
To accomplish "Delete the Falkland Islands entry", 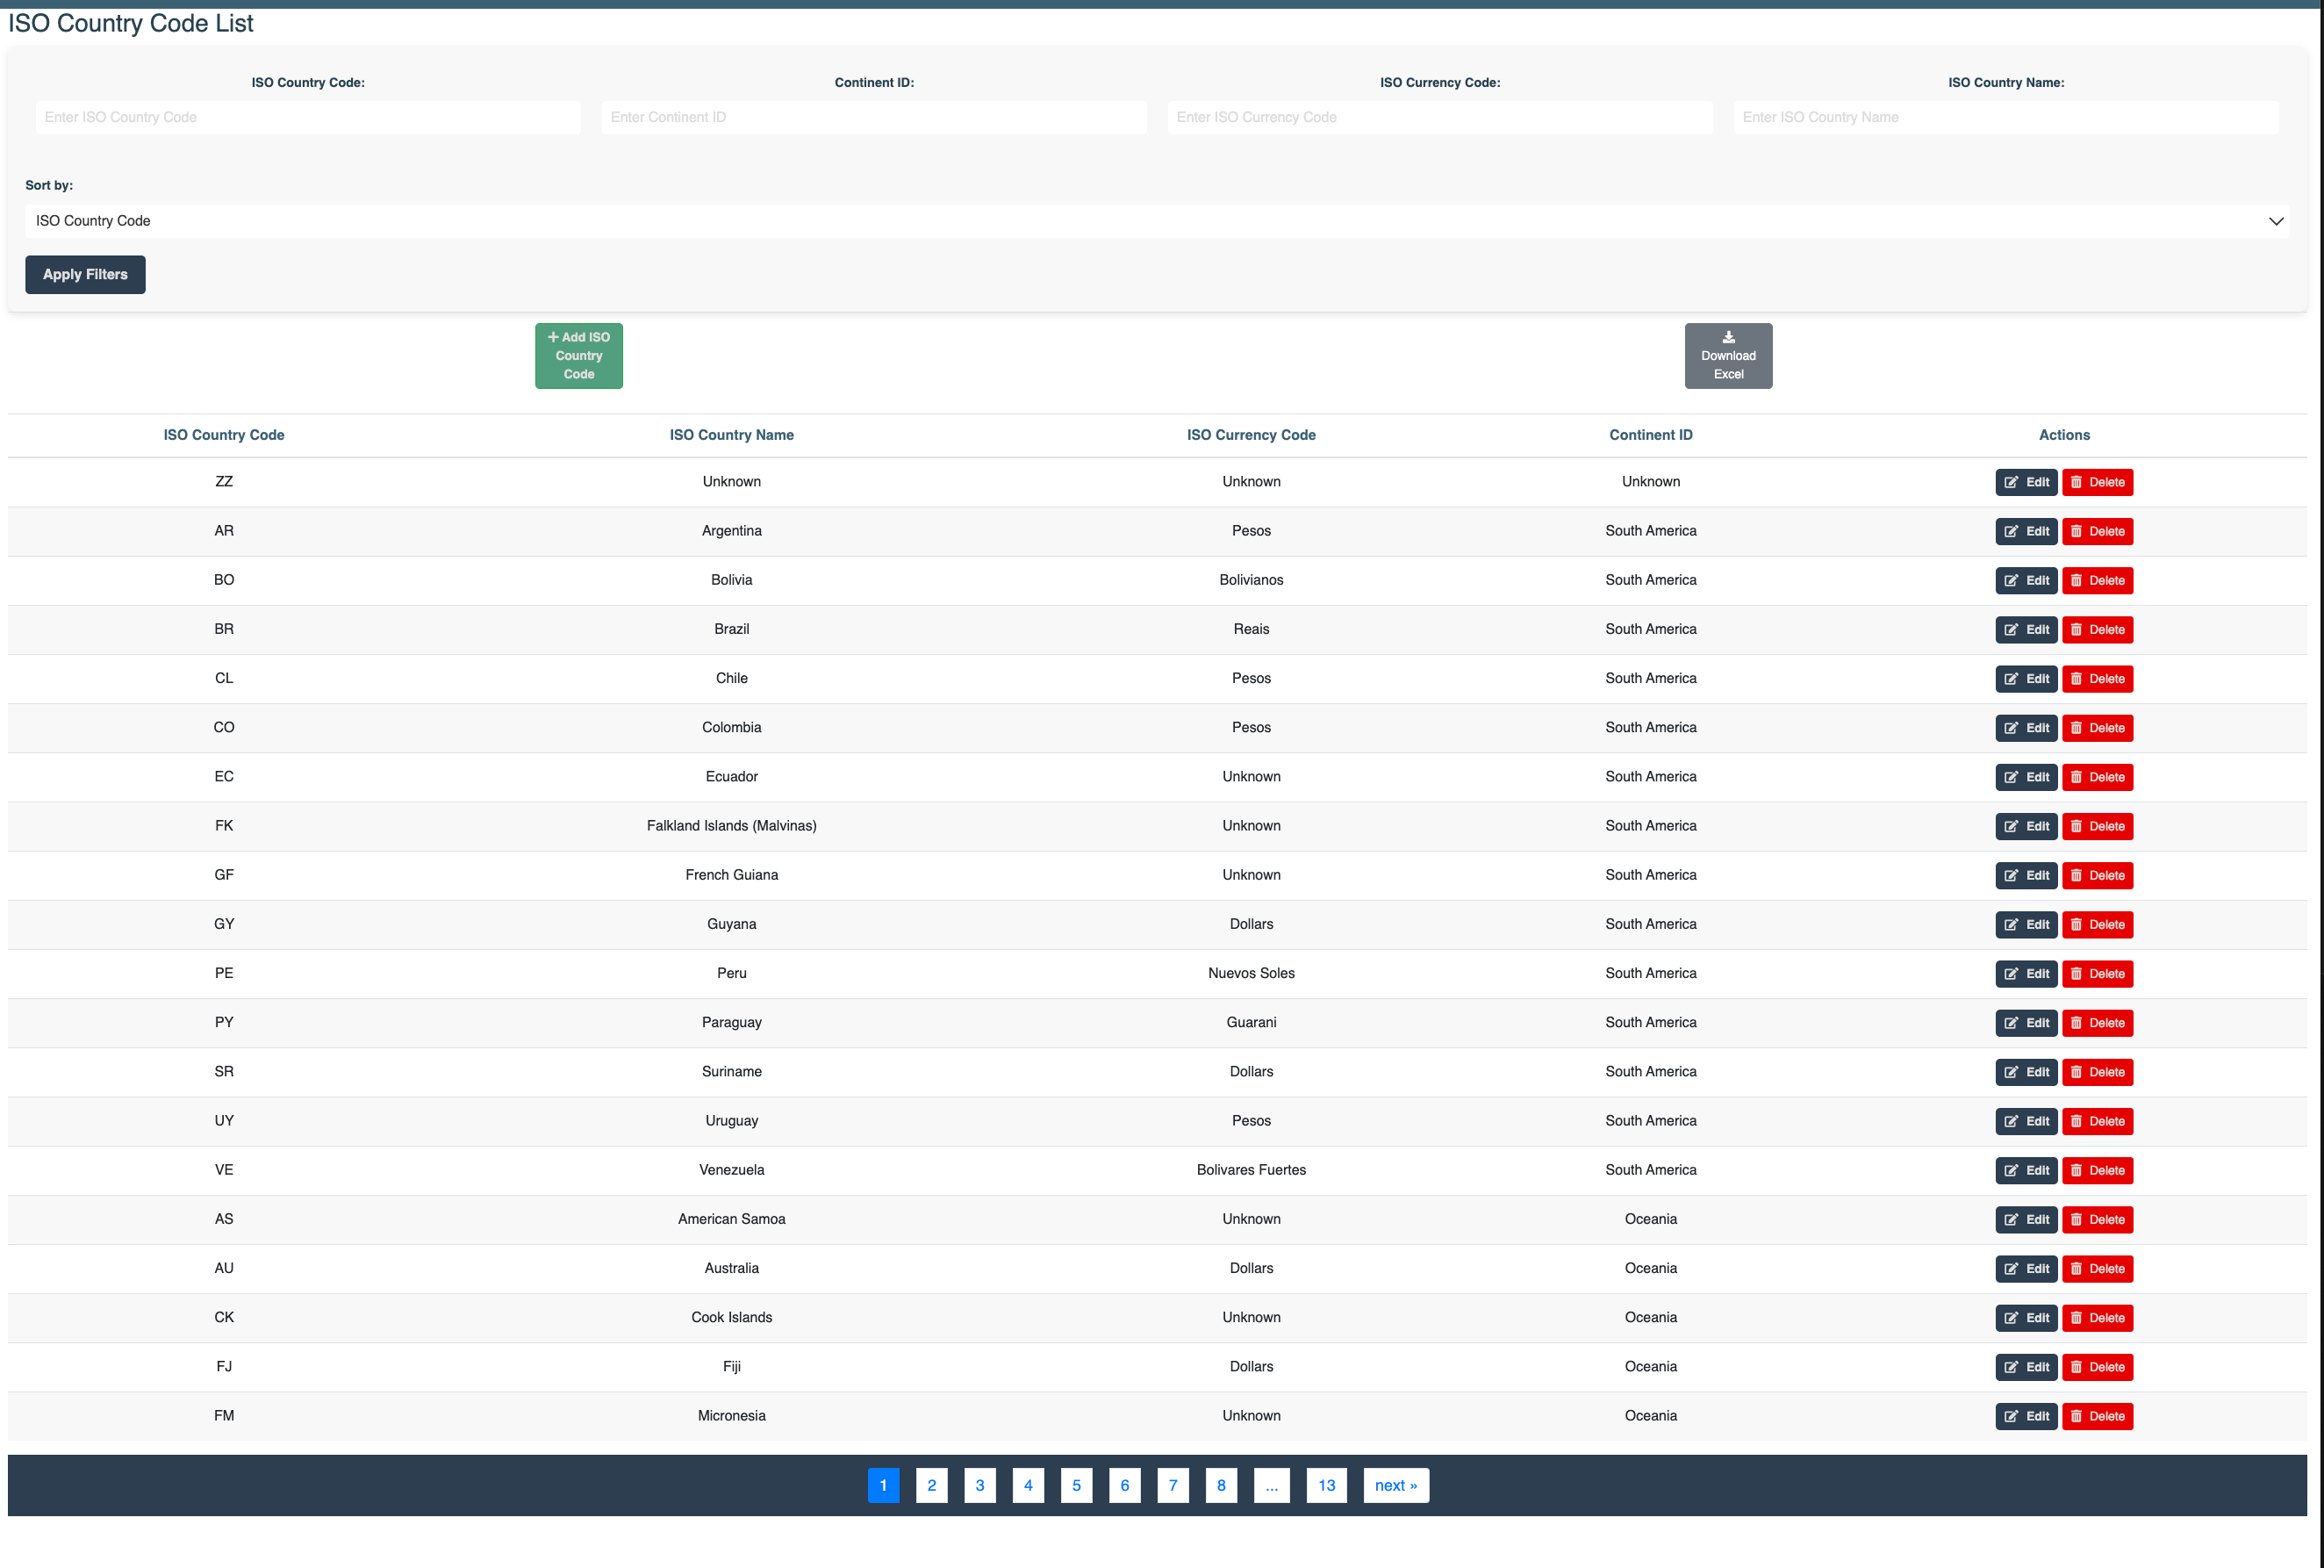I will point(2097,826).
